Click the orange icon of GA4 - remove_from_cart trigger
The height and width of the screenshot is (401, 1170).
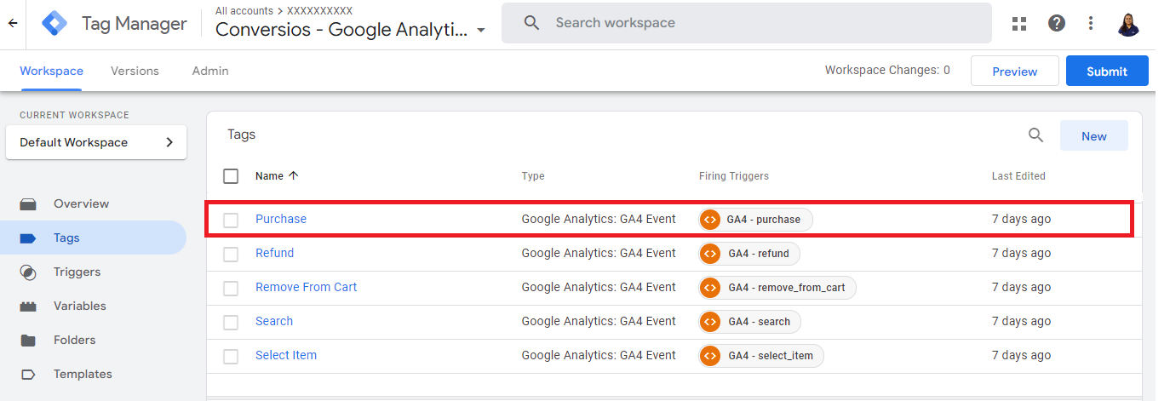point(710,288)
